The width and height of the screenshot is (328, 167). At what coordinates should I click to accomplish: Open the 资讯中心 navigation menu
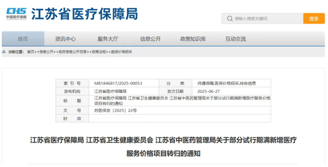65,39
